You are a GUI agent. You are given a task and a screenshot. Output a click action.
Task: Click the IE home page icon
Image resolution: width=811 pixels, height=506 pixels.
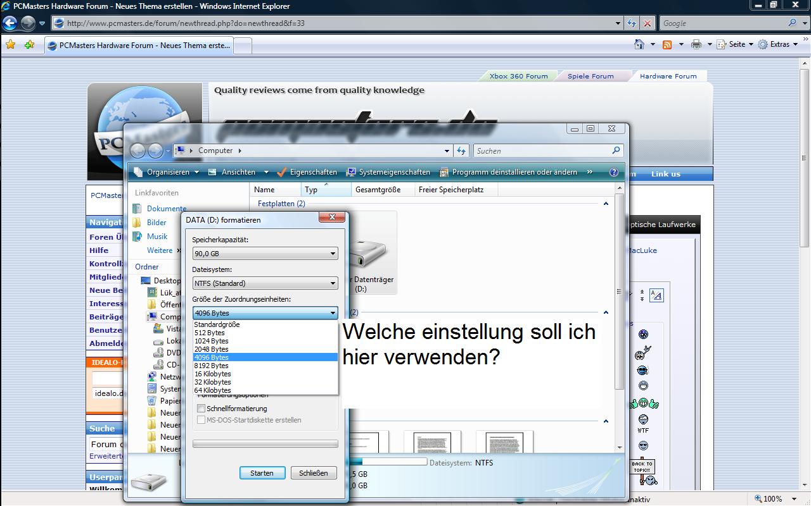(640, 44)
